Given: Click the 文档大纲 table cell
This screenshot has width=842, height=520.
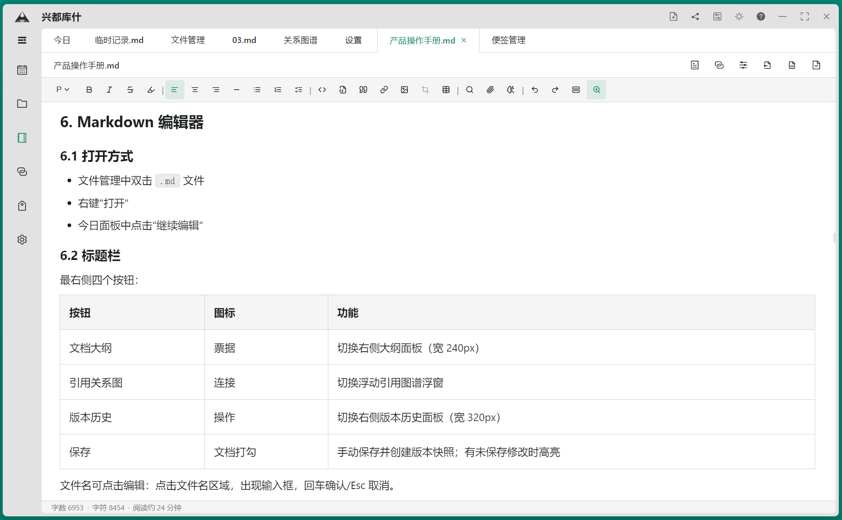Looking at the screenshot, I should click(x=132, y=347).
